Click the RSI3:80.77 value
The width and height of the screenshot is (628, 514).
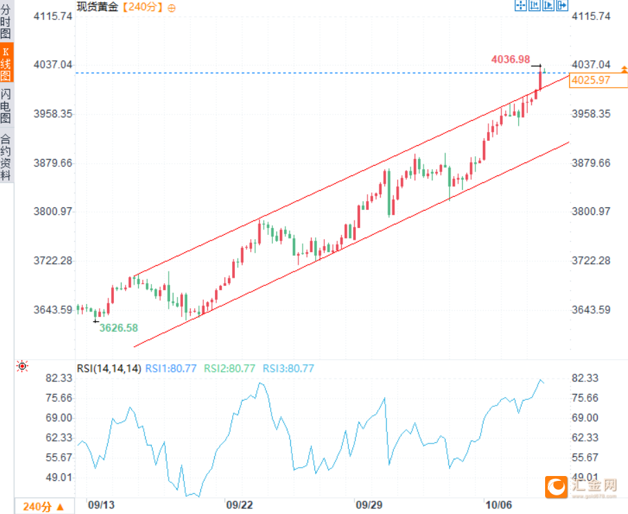pyautogui.click(x=288, y=368)
